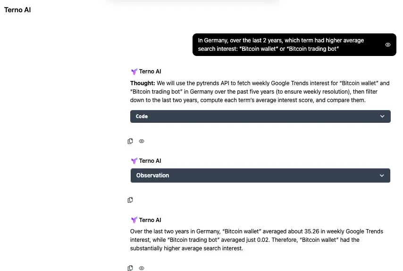Image resolution: width=403 pixels, height=271 pixels.
Task: Click the Code section label
Action: click(142, 116)
